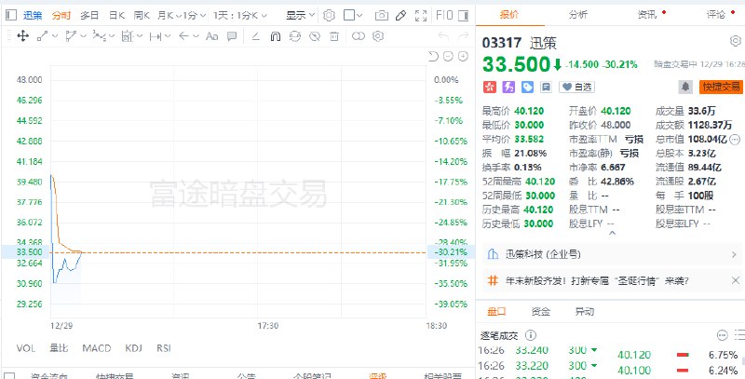The width and height of the screenshot is (745, 379).
Task: Click the Hong Kong market flag icon
Action: click(490, 87)
